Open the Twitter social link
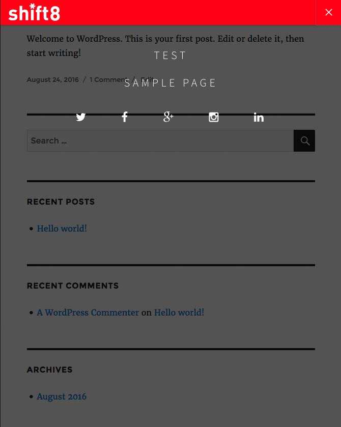Screen dimensions: 341x427 81,117
